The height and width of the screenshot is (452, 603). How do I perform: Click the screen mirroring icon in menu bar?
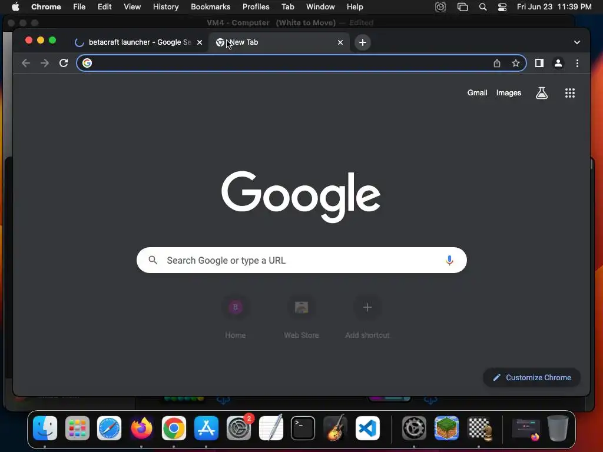coord(462,7)
